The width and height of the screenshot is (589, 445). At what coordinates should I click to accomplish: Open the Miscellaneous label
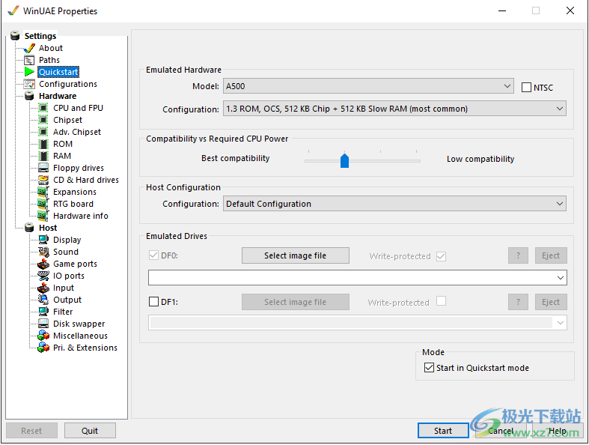80,336
